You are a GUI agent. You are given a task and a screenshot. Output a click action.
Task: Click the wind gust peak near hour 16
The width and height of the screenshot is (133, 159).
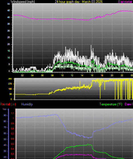click(x=91, y=45)
